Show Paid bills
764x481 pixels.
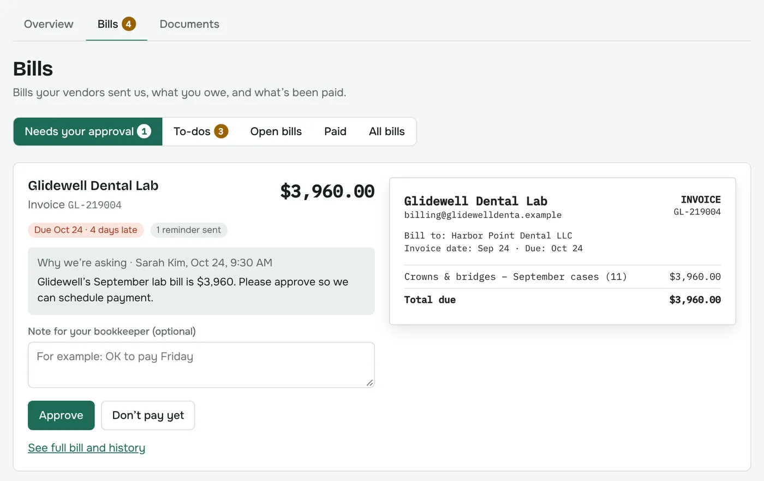point(335,131)
